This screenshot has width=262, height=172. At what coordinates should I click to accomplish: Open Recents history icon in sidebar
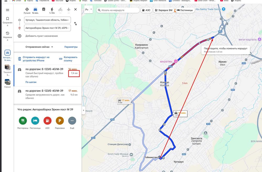tap(7, 33)
